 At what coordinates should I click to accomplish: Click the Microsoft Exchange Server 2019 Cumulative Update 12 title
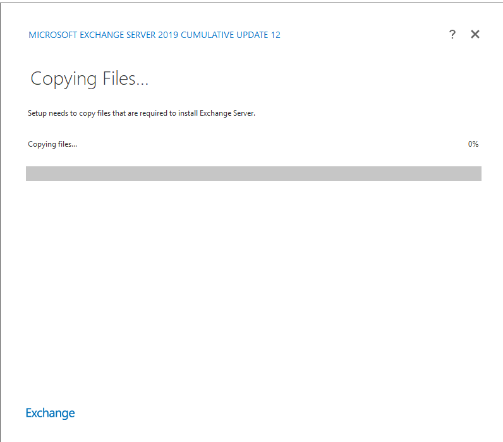click(x=154, y=35)
